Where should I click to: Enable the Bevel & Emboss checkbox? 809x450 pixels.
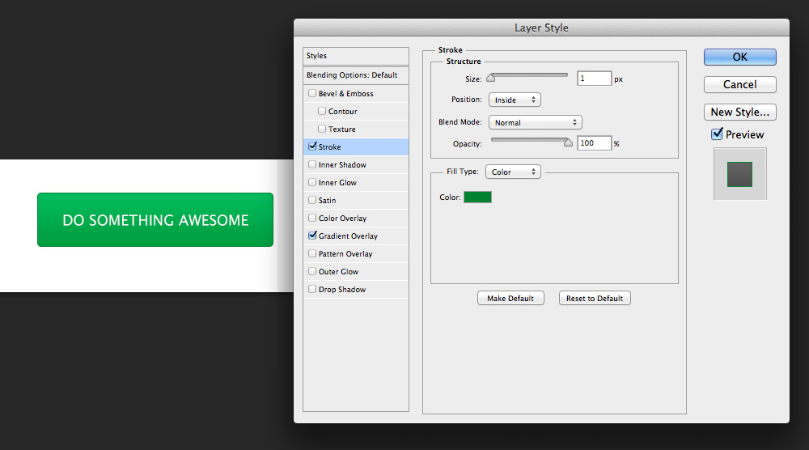click(312, 94)
